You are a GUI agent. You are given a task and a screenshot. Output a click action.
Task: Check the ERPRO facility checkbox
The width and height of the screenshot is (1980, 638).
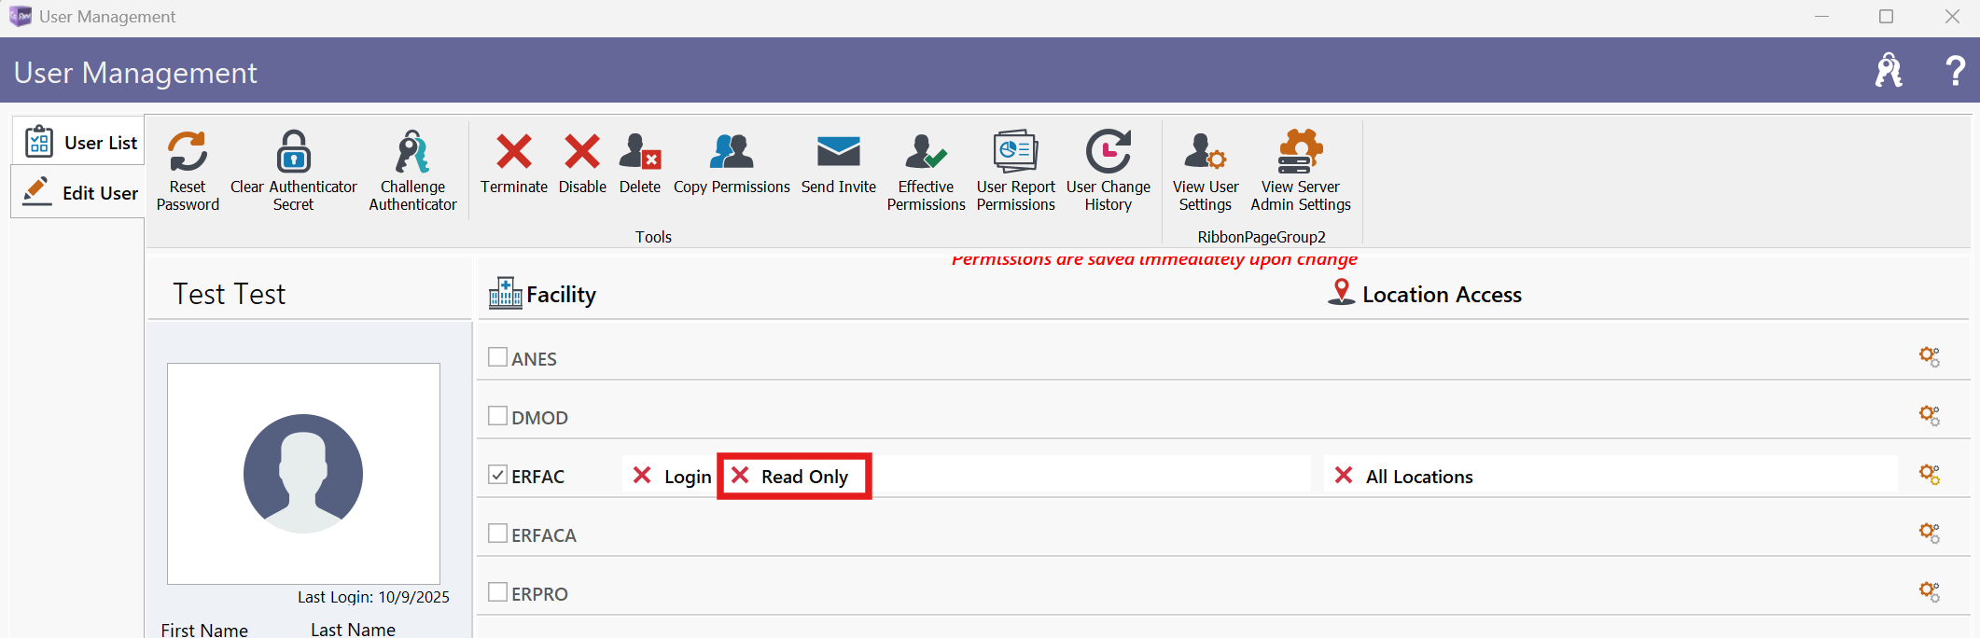498,592
